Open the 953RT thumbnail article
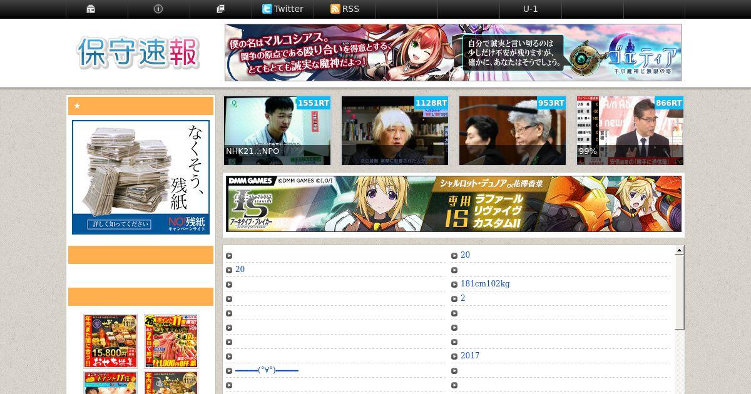The height and width of the screenshot is (394, 751). pos(513,131)
